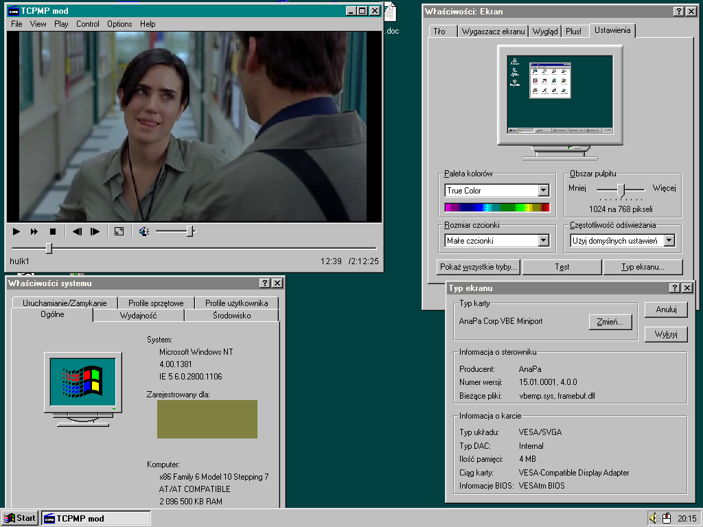Stop the video with the stop icon
Viewport: 703px width, 527px height.
tap(52, 232)
